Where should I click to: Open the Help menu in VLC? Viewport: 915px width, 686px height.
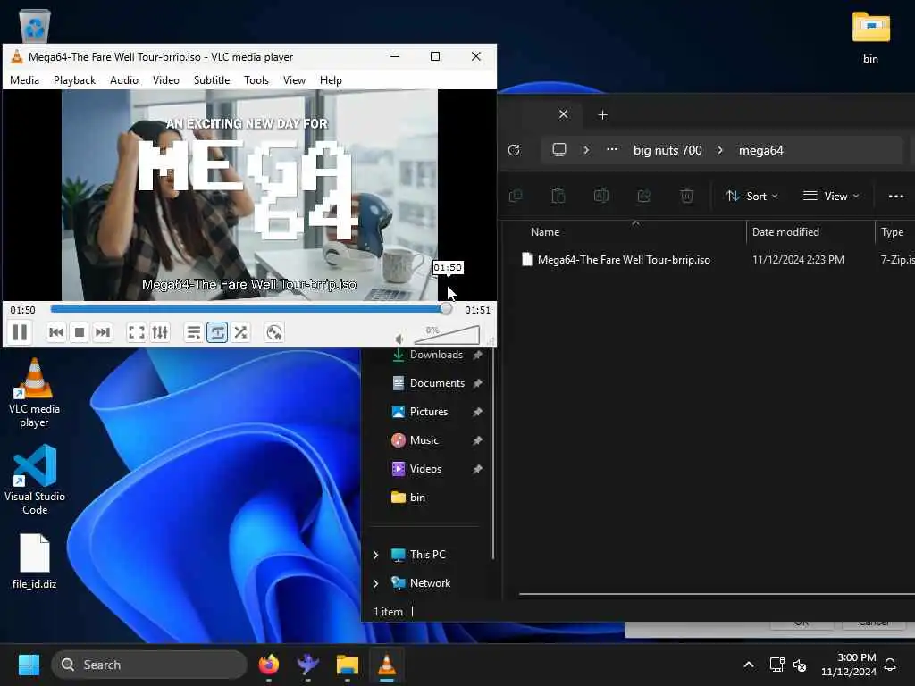click(x=331, y=80)
